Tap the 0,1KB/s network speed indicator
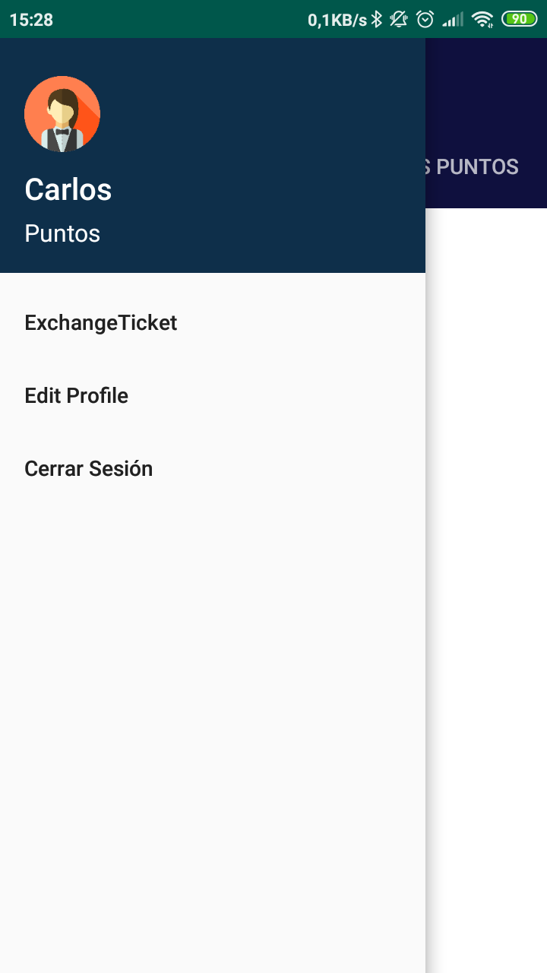 (x=337, y=20)
